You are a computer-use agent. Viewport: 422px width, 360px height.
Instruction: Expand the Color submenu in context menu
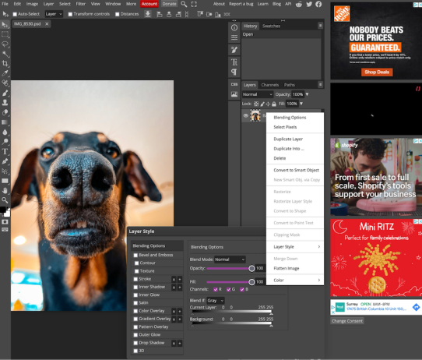click(295, 281)
